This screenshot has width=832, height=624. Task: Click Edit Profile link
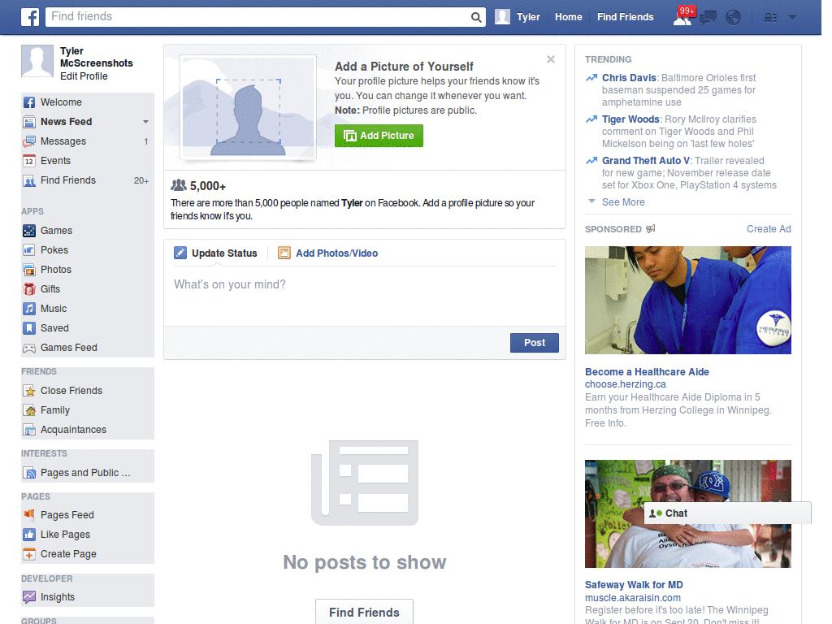[84, 76]
